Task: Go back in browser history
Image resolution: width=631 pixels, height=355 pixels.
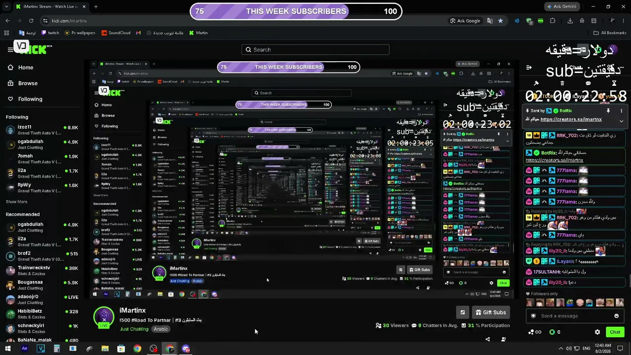Action: click(7, 21)
